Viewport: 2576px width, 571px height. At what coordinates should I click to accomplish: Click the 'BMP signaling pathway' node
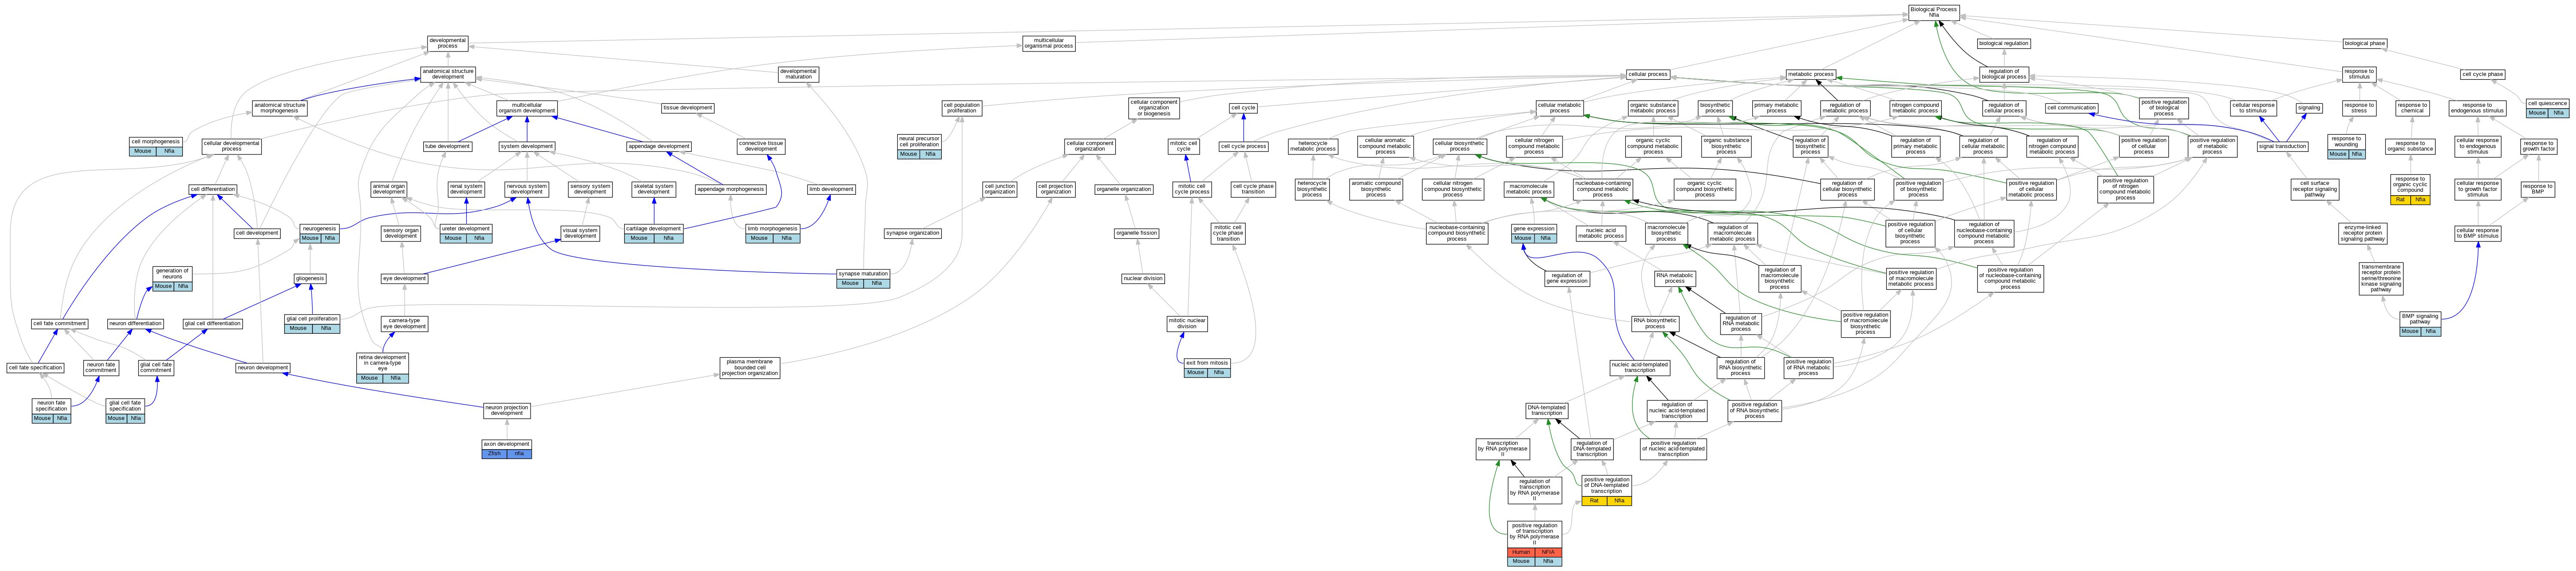coord(2420,324)
